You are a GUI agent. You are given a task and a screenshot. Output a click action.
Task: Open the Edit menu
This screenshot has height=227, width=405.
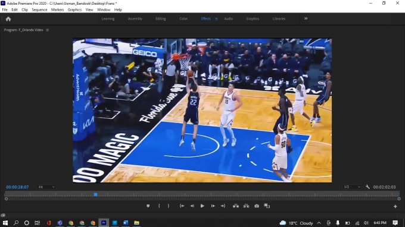(14, 10)
